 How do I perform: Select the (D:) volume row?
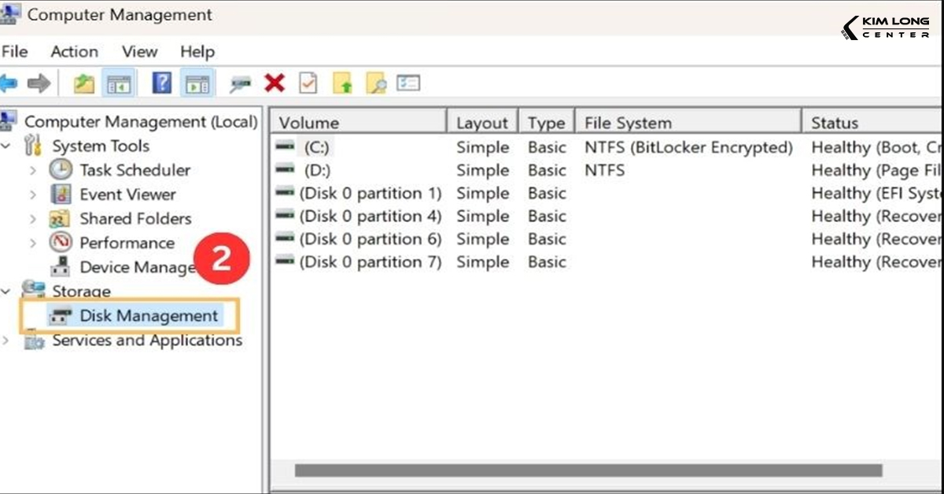318,170
